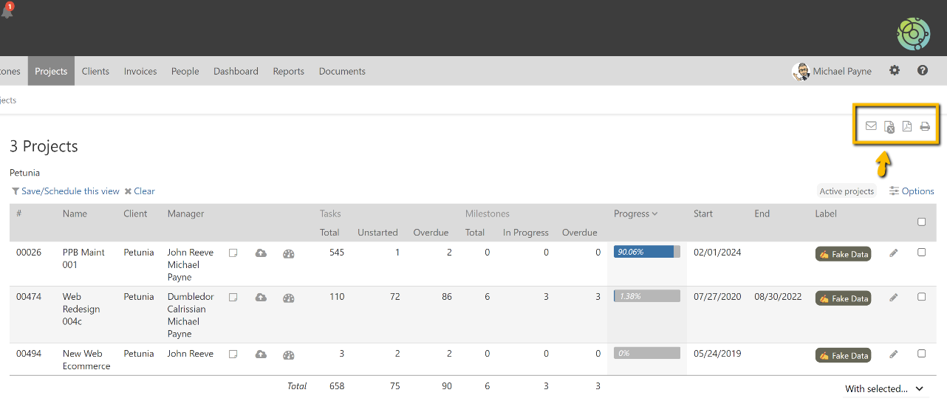This screenshot has height=401, width=947.
Task: Click the help question mark icon
Action: pyautogui.click(x=923, y=71)
